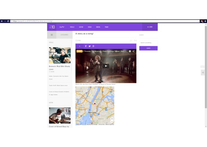Open the red browser extension icon
Image resolution: width=207 pixels, height=147 pixels.
(x=202, y=21)
